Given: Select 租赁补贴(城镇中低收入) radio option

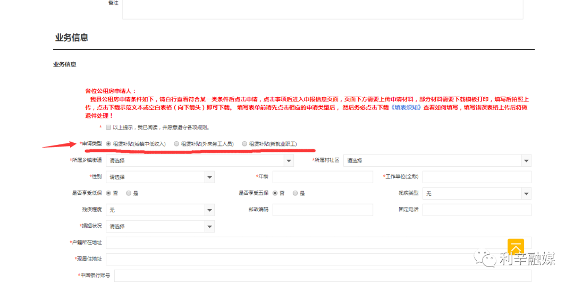Looking at the screenshot, I should coord(109,144).
